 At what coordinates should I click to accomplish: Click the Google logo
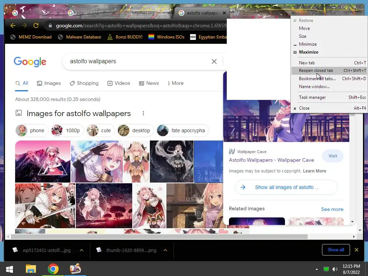click(x=30, y=62)
